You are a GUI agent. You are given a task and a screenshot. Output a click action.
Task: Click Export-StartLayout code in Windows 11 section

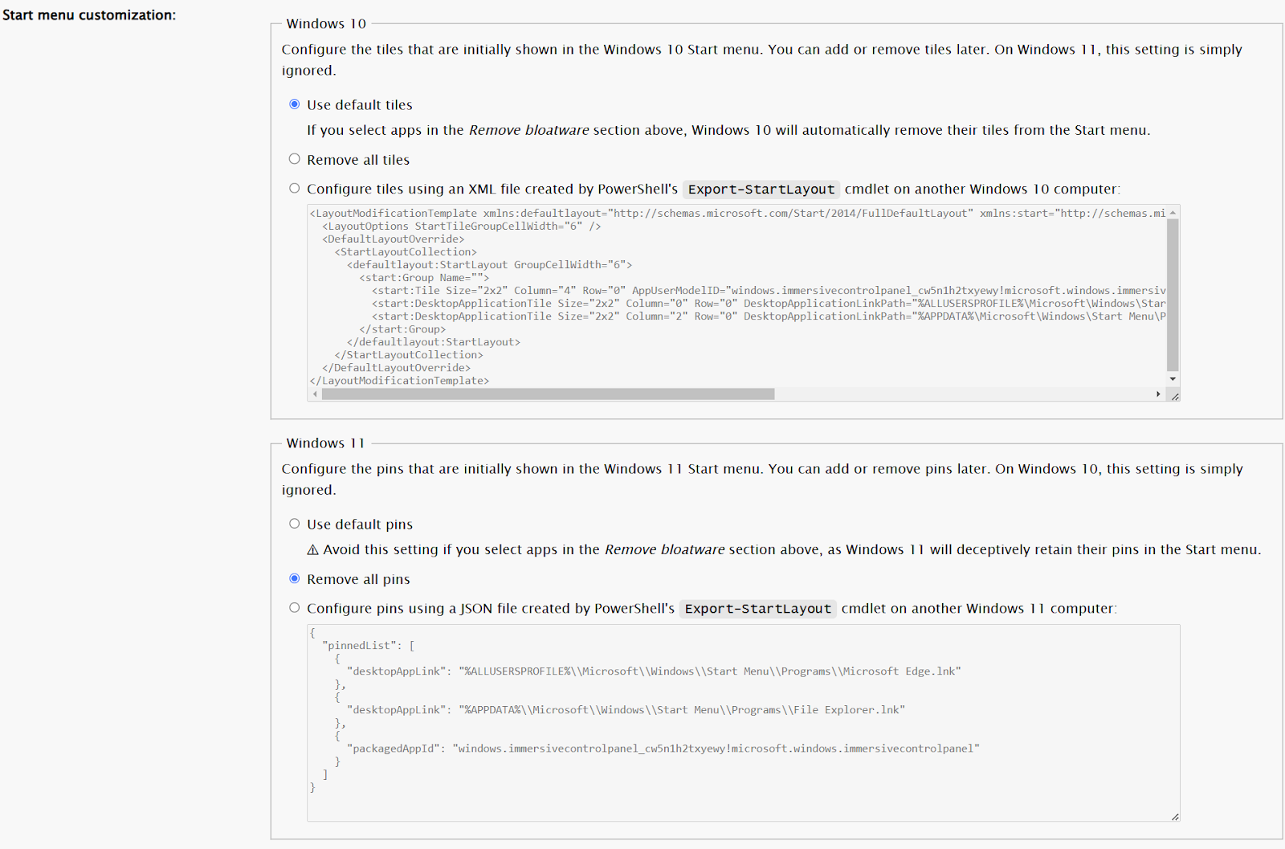coord(757,609)
